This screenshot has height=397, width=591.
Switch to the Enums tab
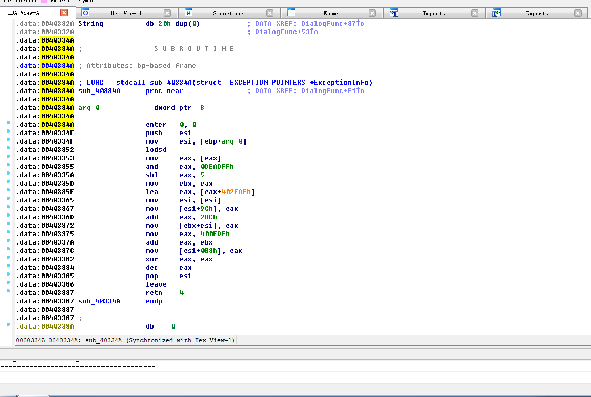click(x=331, y=13)
